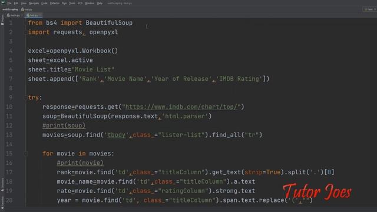377x212 pixels.
Task: Open the run configuration dropdown
Action: 370,9
